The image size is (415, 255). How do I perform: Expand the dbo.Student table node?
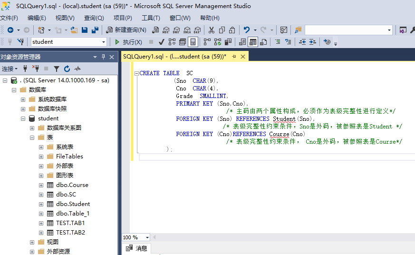(x=41, y=204)
